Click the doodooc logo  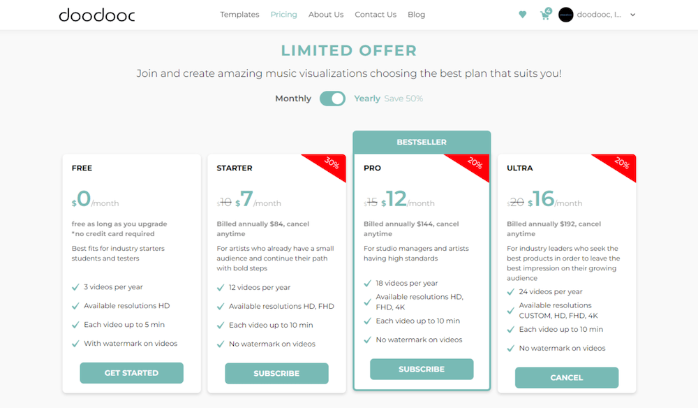[96, 15]
